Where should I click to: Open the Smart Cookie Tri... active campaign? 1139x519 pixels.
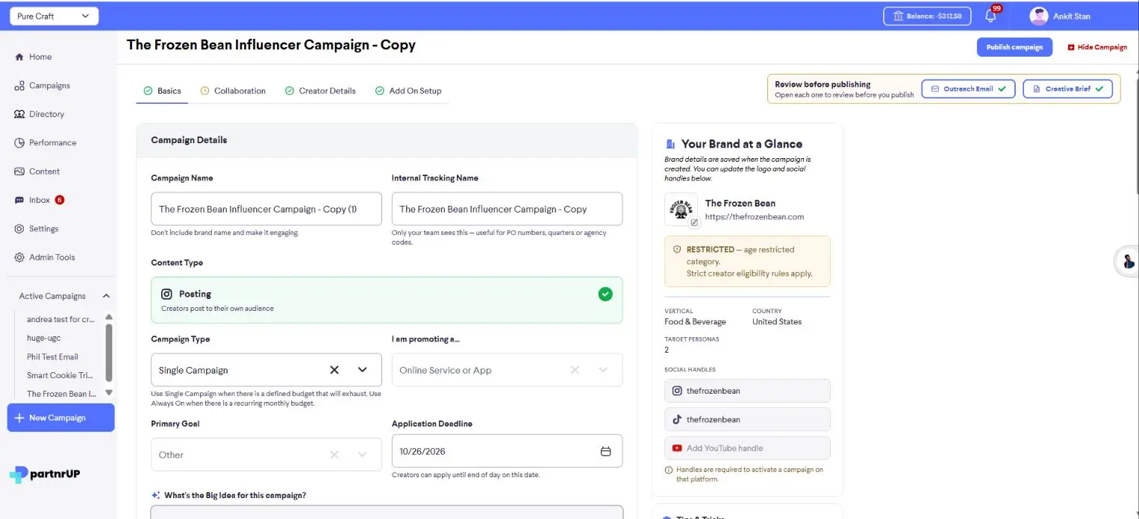click(60, 375)
